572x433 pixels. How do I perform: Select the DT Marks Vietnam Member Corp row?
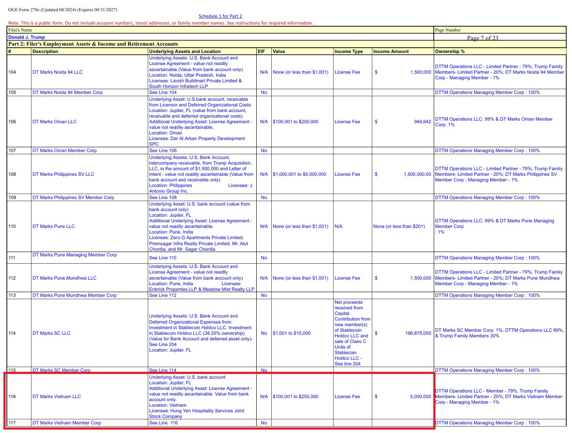pyautogui.click(x=286, y=423)
